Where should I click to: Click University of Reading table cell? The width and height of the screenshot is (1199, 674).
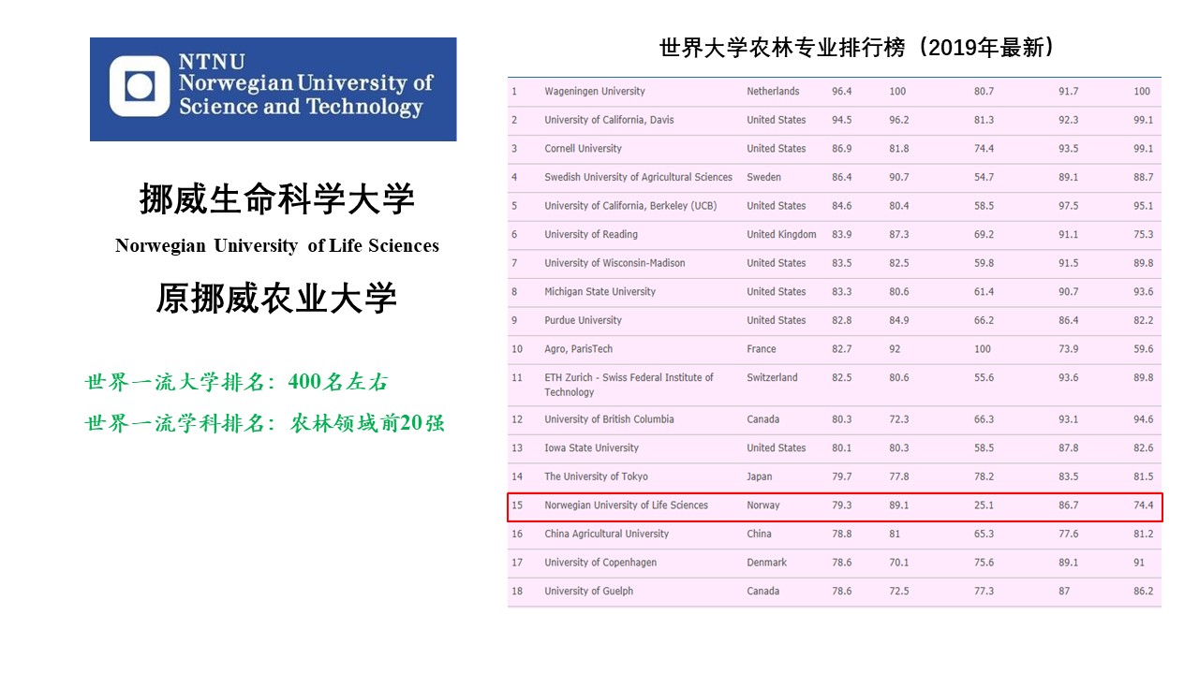[591, 235]
